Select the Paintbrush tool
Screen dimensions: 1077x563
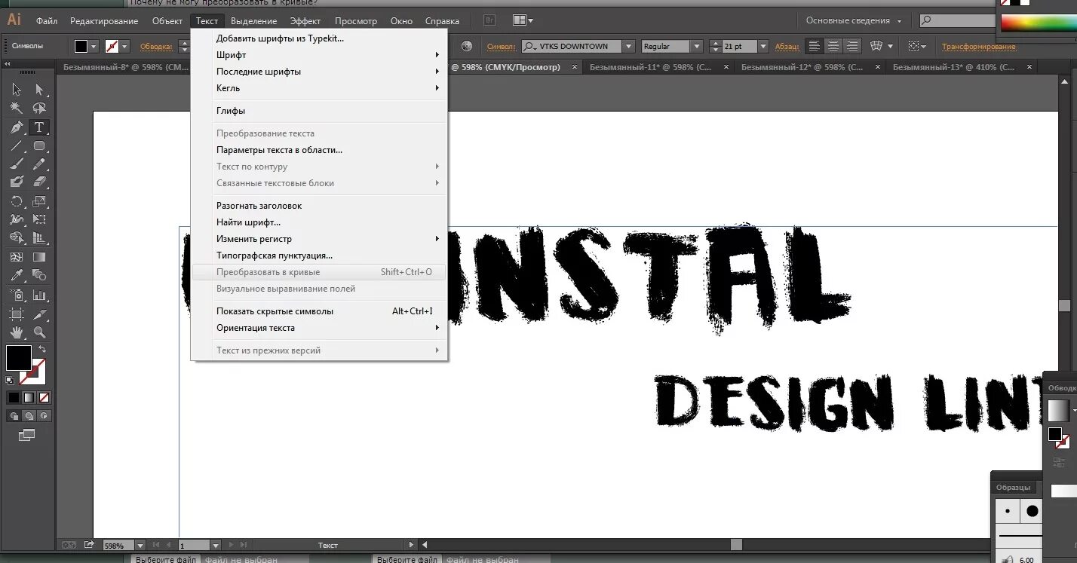pos(17,164)
